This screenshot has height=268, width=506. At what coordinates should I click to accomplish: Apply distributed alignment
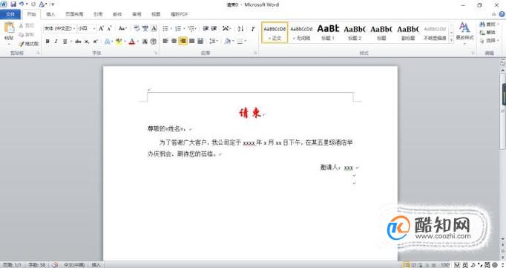click(200, 41)
